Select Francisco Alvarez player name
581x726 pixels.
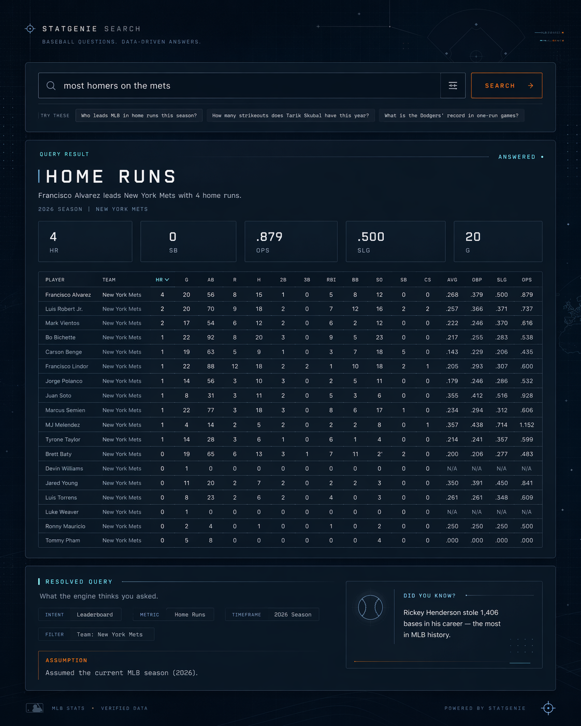click(68, 295)
